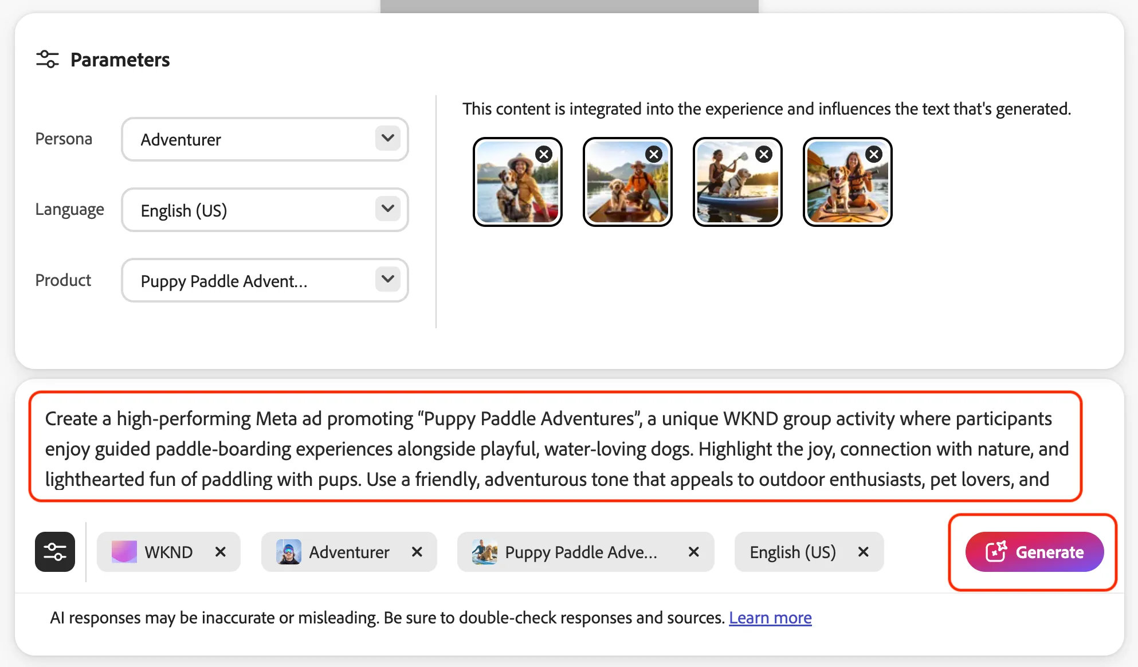Click the chevron arrow in Product dropdown

pos(388,279)
